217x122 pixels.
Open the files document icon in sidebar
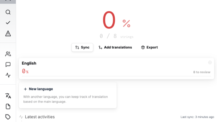point(8,106)
